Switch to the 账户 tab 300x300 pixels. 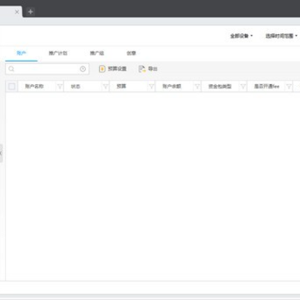pos(22,53)
